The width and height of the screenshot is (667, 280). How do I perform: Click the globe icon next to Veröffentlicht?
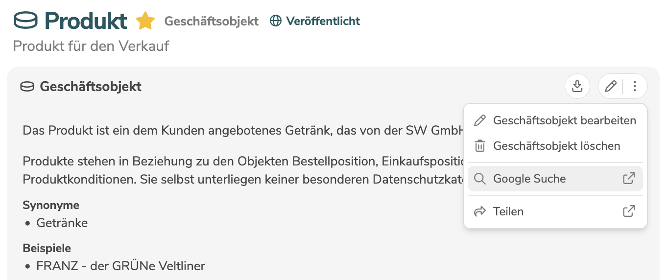coord(276,21)
